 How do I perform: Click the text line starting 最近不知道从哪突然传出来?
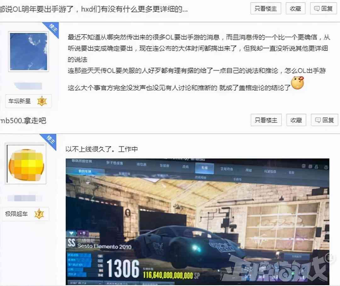tap(199, 37)
